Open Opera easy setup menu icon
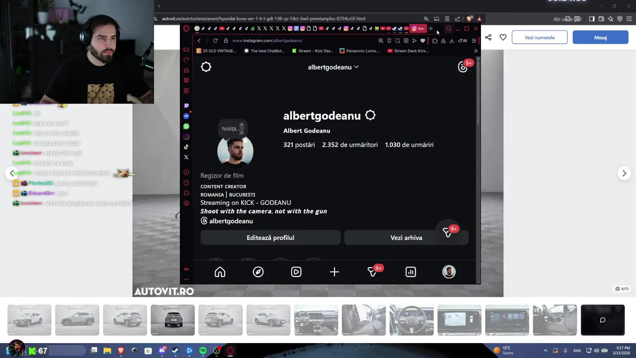The image size is (636, 358). (474, 41)
